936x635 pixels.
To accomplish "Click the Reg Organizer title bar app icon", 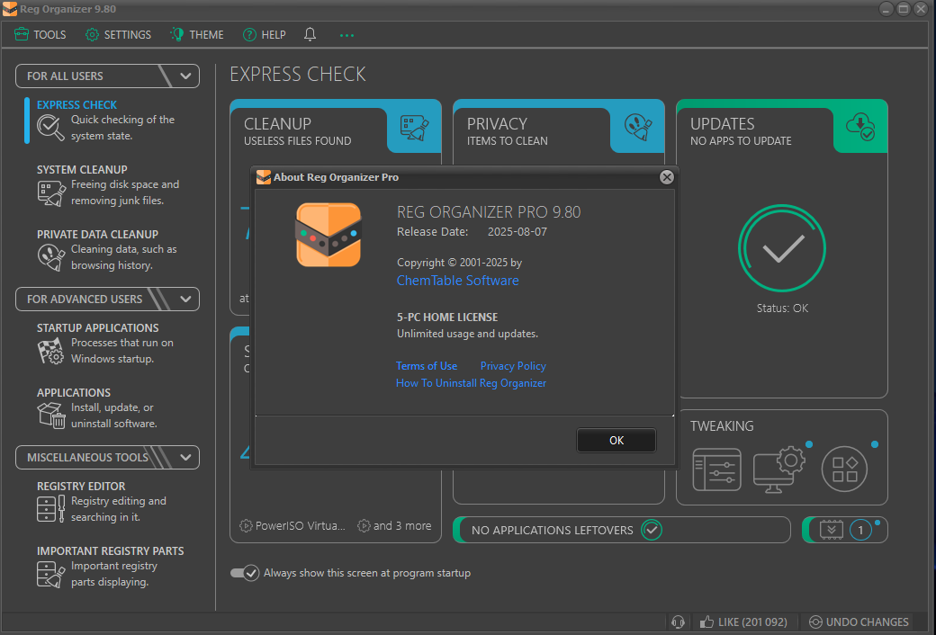I will point(10,9).
